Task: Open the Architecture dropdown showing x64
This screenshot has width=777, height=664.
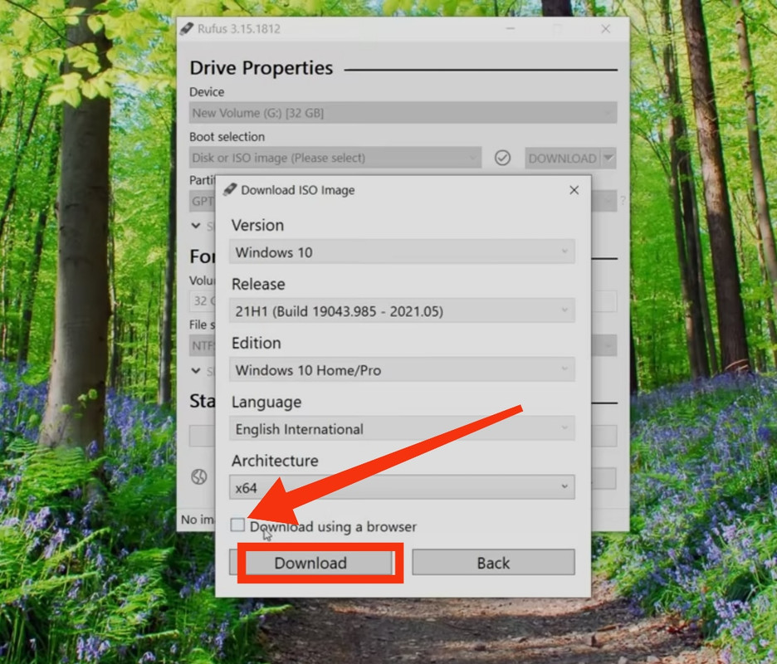Action: click(402, 487)
